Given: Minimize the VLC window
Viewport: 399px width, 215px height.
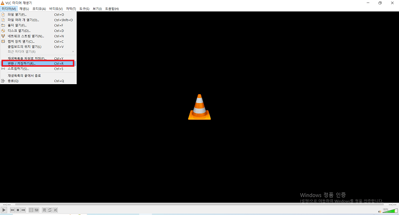Looking at the screenshot, I should point(368,3).
